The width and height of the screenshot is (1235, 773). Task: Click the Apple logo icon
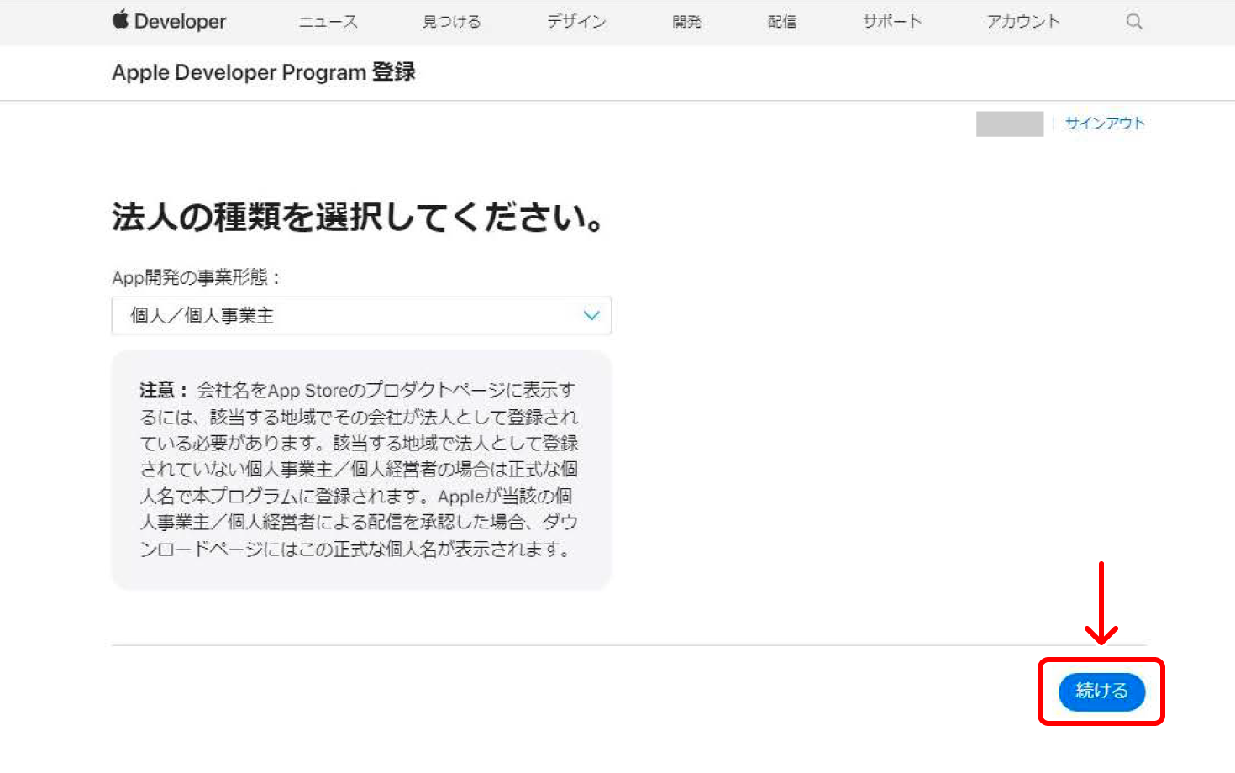pos(121,20)
